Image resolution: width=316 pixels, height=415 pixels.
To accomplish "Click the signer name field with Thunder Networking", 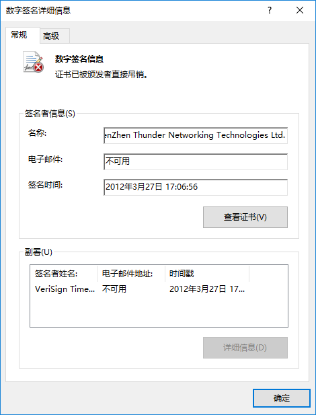I will point(196,135).
